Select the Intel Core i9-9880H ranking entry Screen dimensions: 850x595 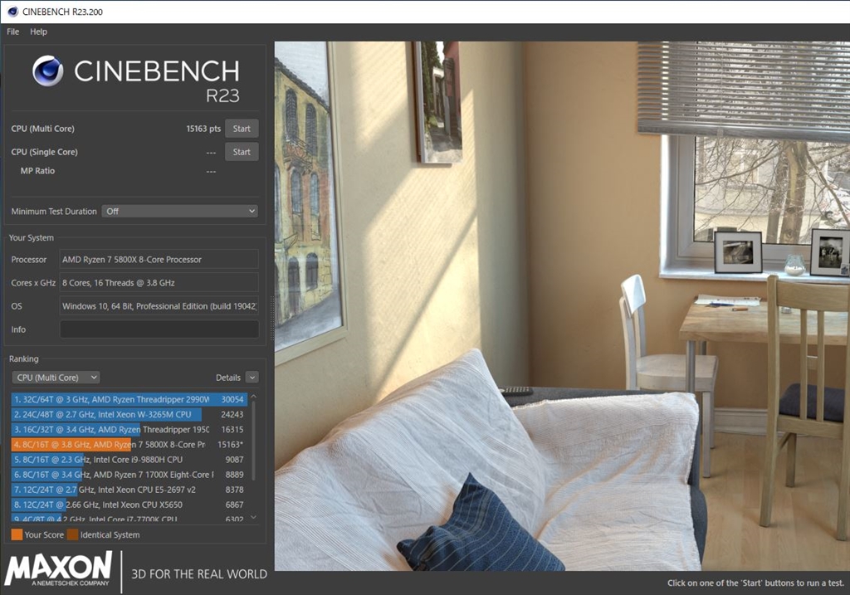[x=129, y=460]
